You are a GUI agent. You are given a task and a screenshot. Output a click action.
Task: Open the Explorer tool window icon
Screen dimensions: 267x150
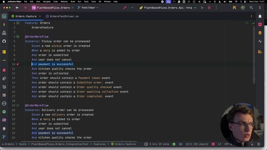(4, 16)
